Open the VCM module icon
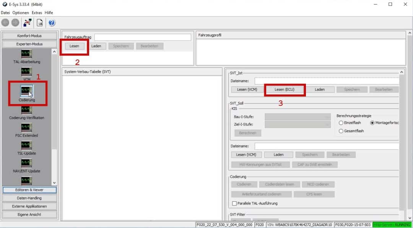Image resolution: width=413 pixels, height=228 pixels. 27,72
